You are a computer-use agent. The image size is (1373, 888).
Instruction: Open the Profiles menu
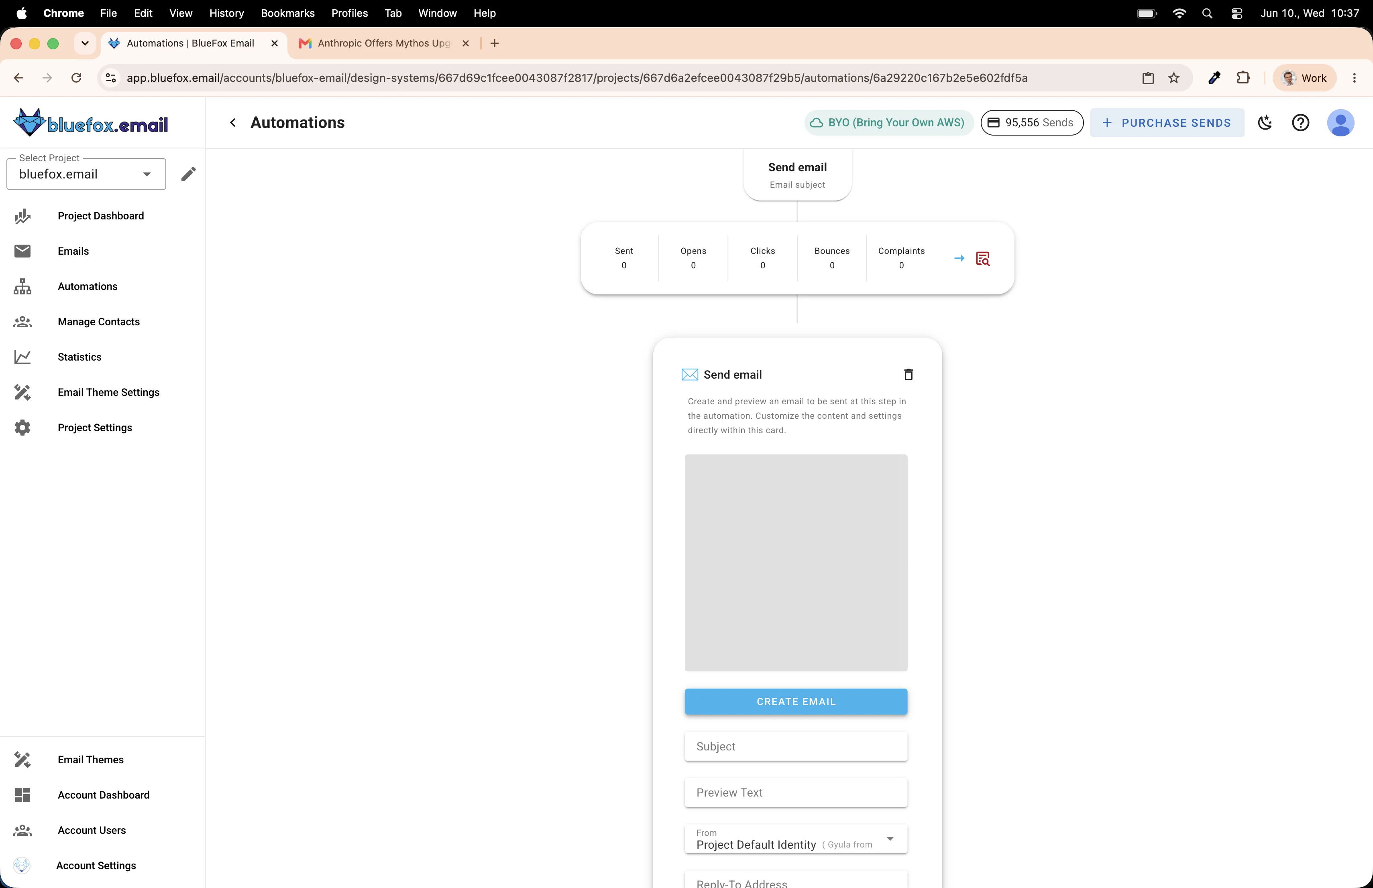[349, 13]
